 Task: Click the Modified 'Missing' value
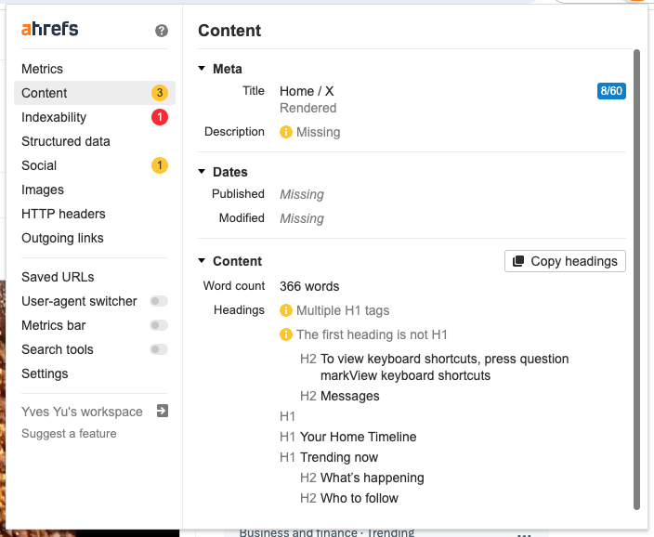click(x=302, y=218)
